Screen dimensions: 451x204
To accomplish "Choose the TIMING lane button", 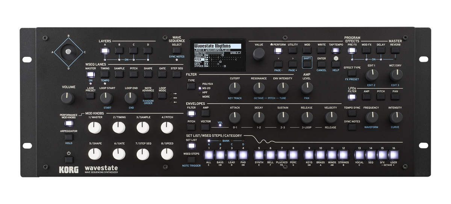I will [105, 74].
